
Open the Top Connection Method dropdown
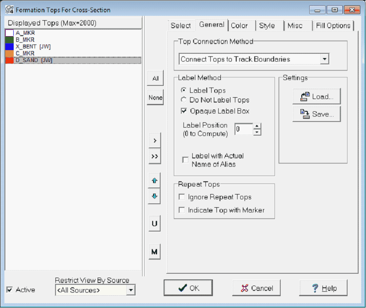tap(324, 59)
